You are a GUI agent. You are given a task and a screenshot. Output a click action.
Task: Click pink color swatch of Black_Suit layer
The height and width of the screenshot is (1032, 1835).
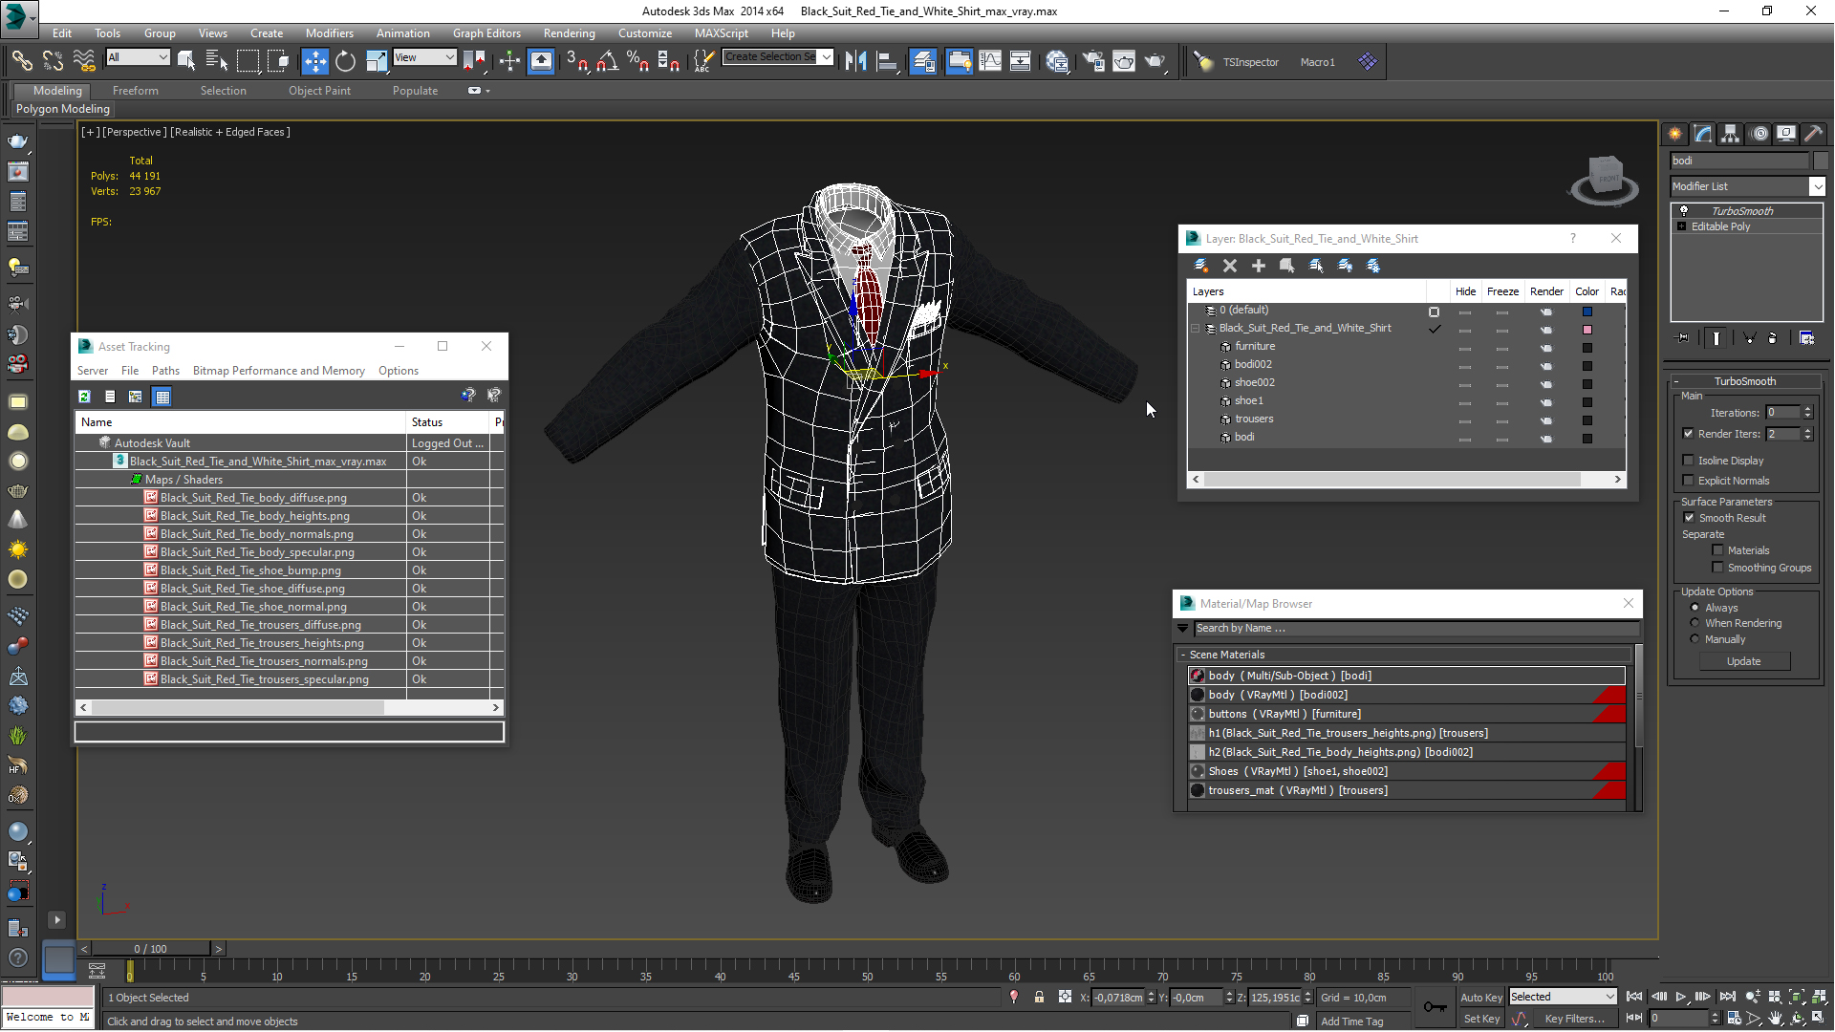pyautogui.click(x=1587, y=330)
